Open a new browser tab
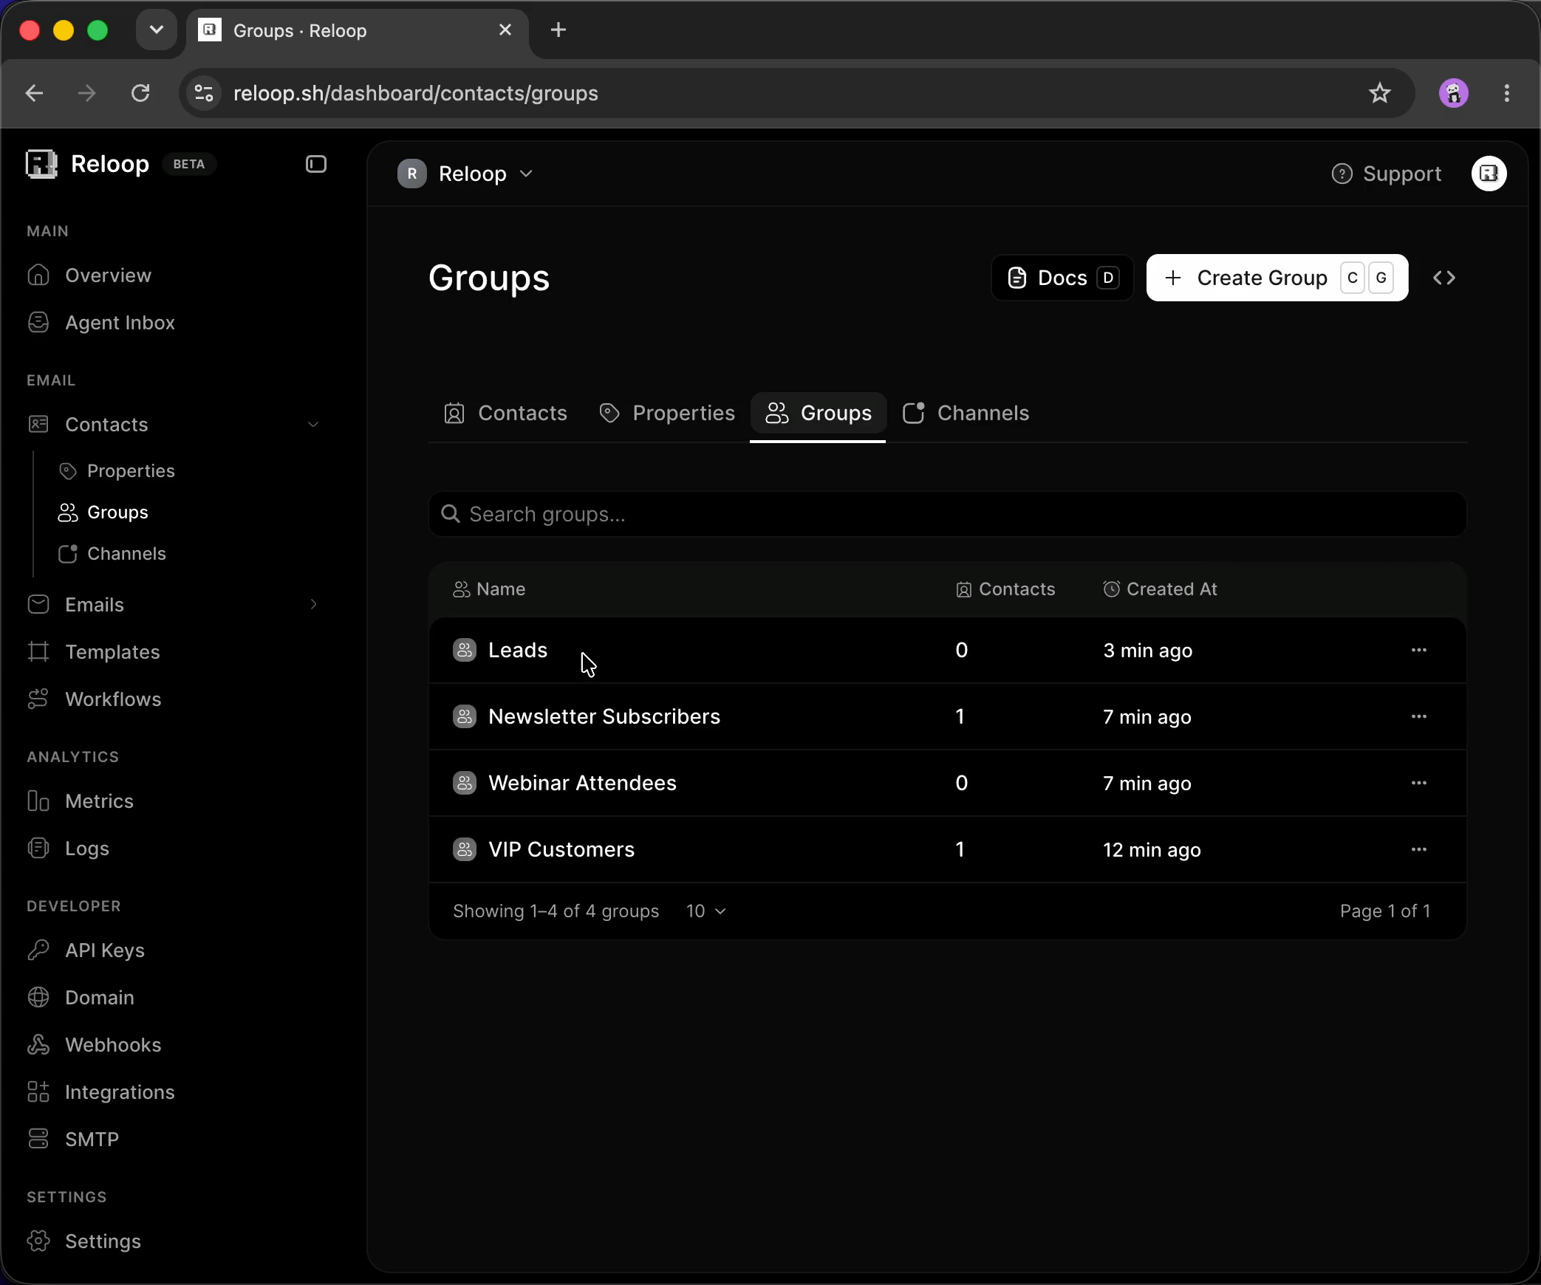 pyautogui.click(x=558, y=30)
